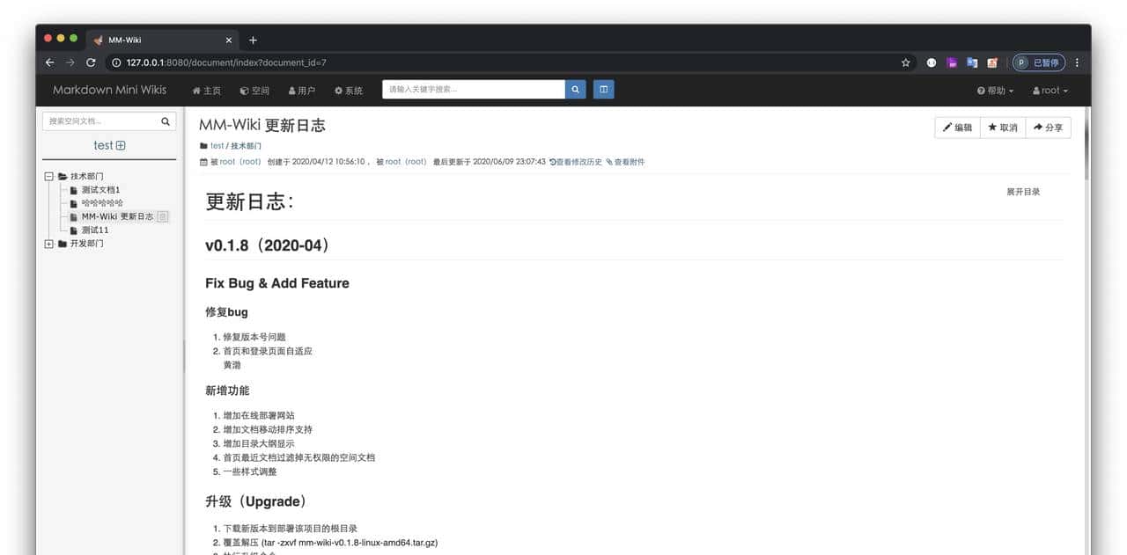
Task: Select the 测试文档1 document in the sidebar tree
Action: coord(99,189)
